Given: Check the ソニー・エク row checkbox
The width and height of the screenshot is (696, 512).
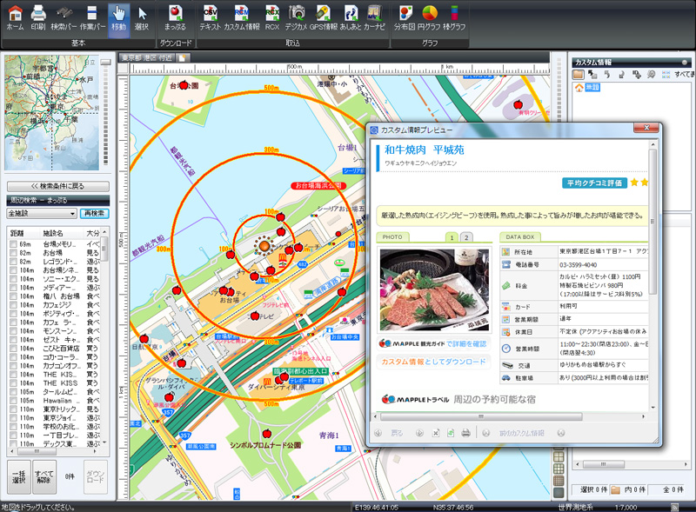Looking at the screenshot, I should pyautogui.click(x=13, y=279).
